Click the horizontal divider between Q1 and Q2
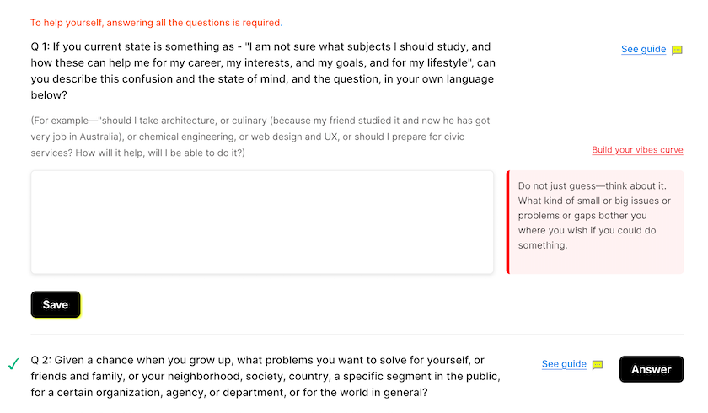The height and width of the screenshot is (413, 708). (x=357, y=335)
